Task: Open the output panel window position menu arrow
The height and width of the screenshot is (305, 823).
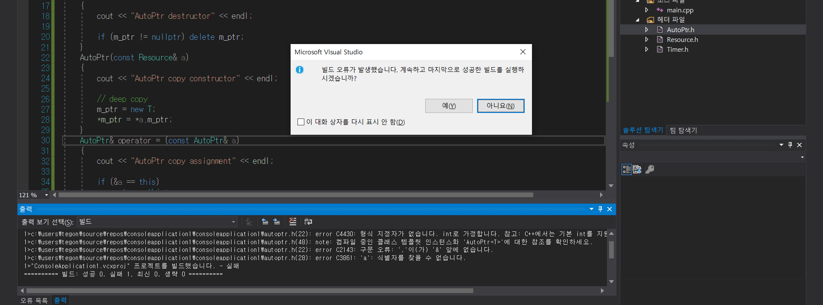Action: pyautogui.click(x=592, y=209)
